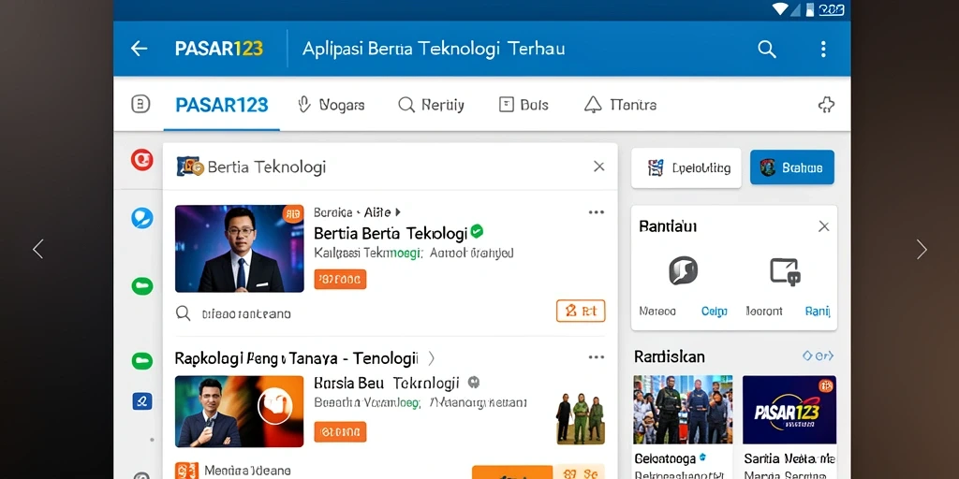This screenshot has width=959, height=479.
Task: Click the gray badge beside Barsla Bau Teknologi
Action: [x=473, y=383]
